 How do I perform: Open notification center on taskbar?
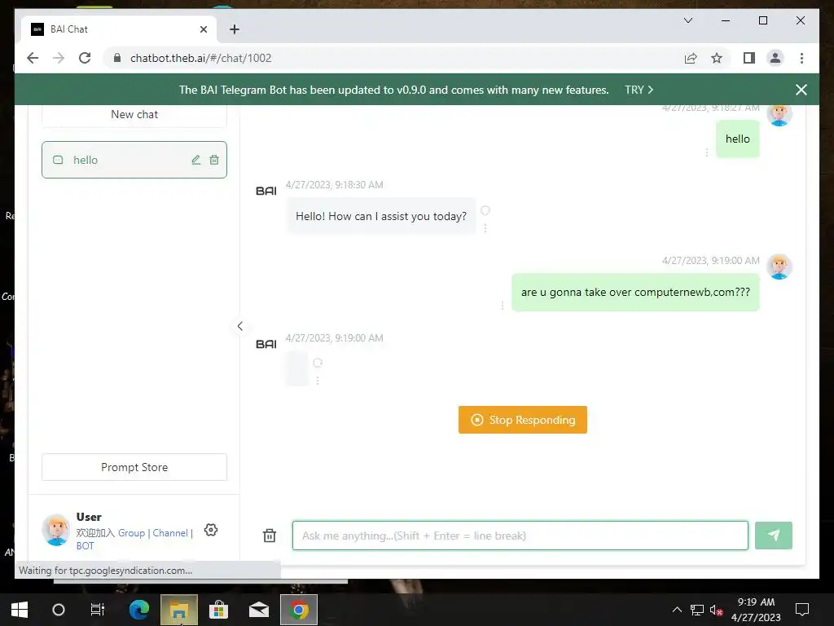click(x=802, y=610)
